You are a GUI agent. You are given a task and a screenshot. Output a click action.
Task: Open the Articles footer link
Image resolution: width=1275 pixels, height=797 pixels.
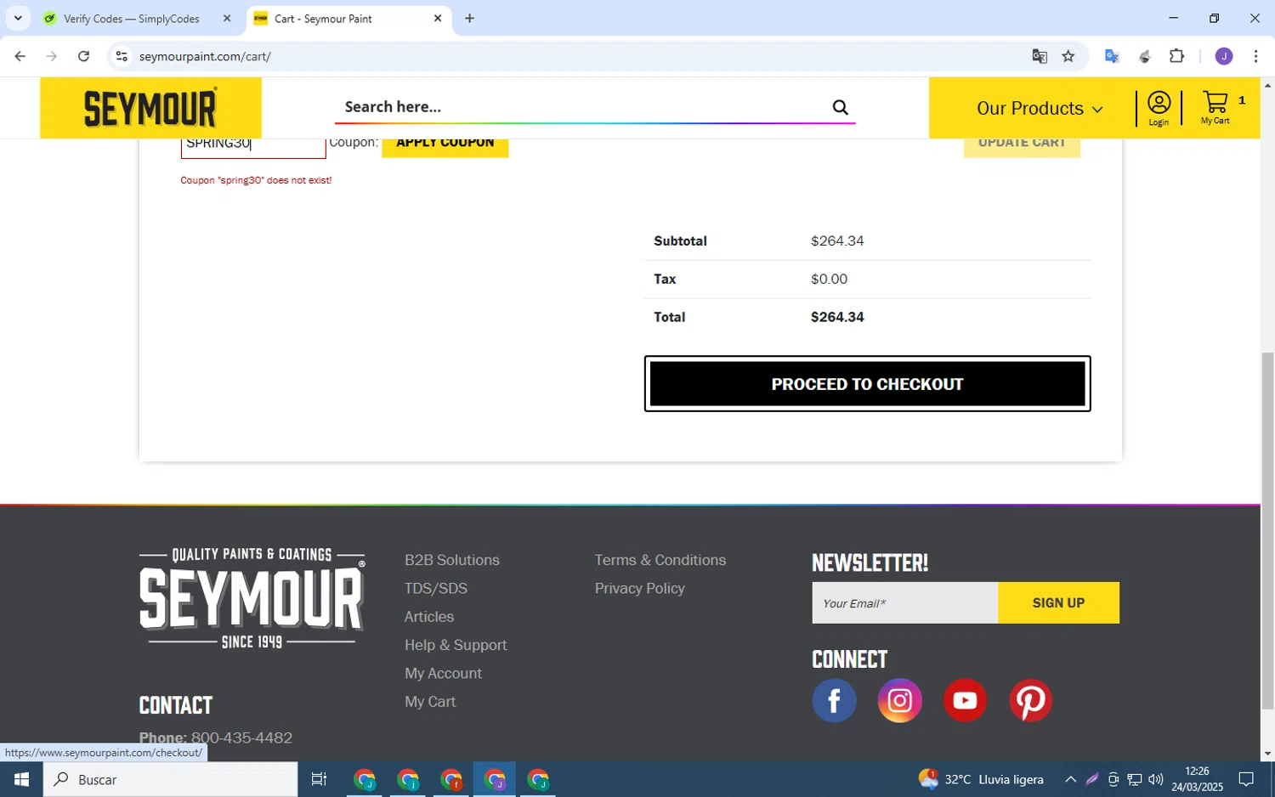tap(429, 617)
